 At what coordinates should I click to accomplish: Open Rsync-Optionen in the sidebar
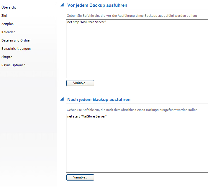[14, 65]
